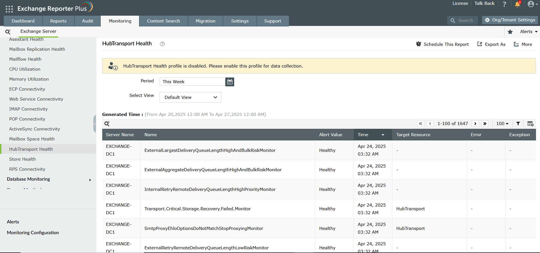Select Transport.Critical.Storage.Recovery.Failed.Monitor row name
Viewport: 540px width, 253px height.
pos(198,209)
